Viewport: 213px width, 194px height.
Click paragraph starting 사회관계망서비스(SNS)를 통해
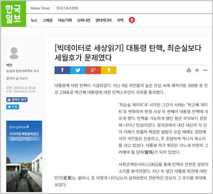131,174
